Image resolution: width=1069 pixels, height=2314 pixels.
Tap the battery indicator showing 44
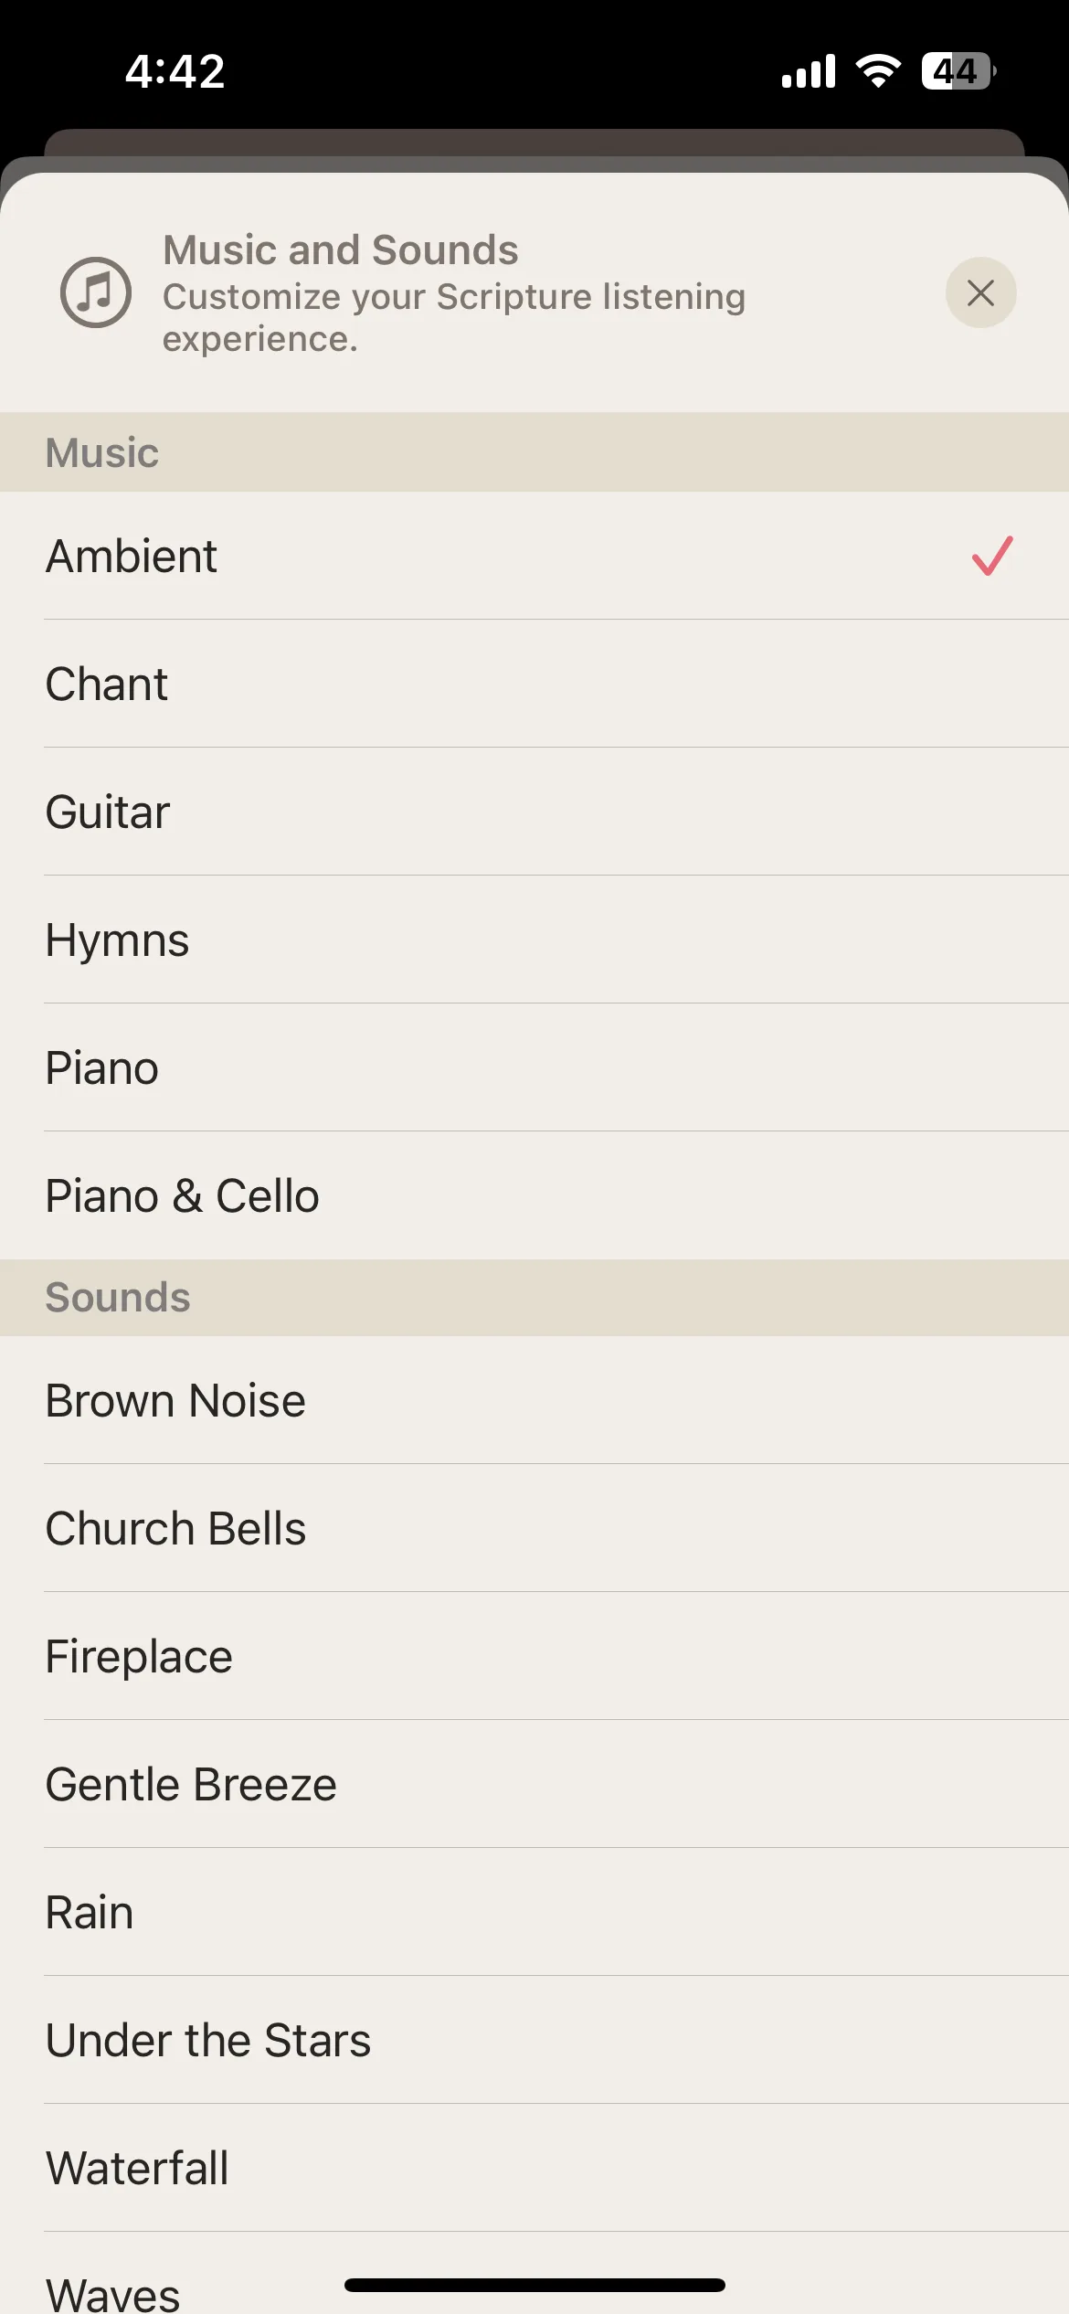click(x=958, y=70)
